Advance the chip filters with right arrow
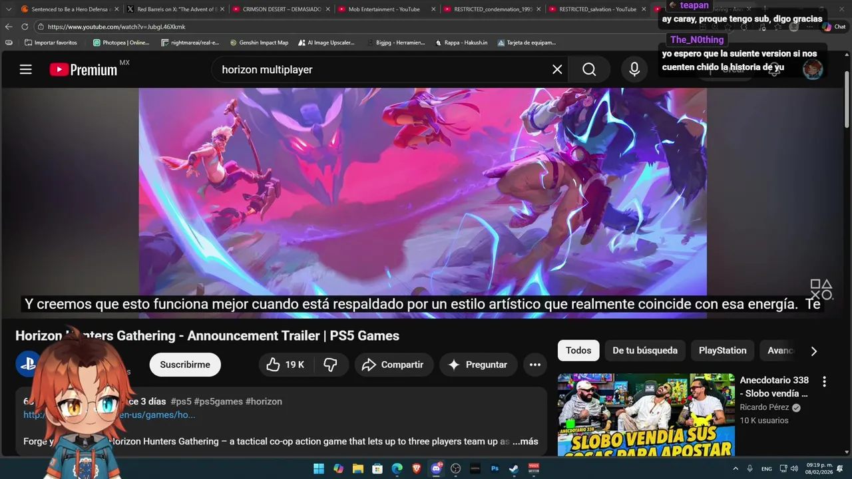852x479 pixels. tap(813, 351)
